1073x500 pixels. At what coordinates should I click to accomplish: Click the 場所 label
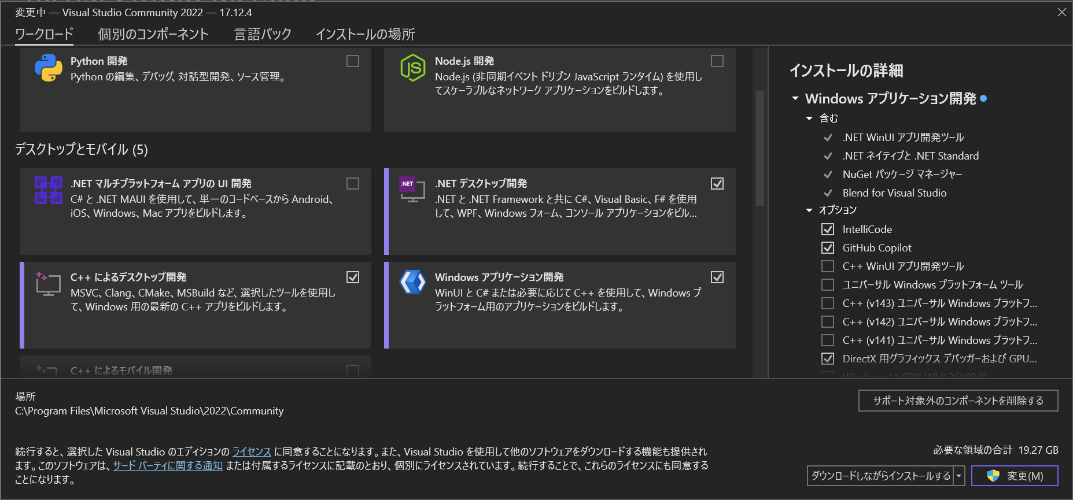point(25,397)
